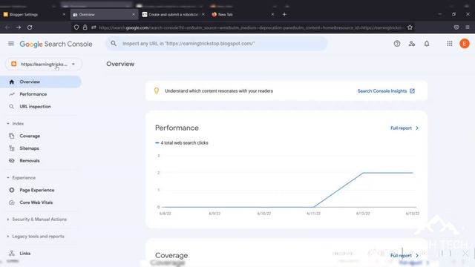
Task: Close the Overview browser tab
Action: pyautogui.click(x=134, y=14)
